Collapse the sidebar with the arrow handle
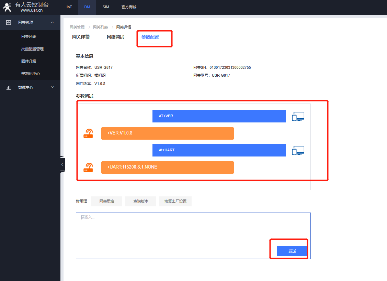This screenshot has height=281, width=387. point(62,164)
